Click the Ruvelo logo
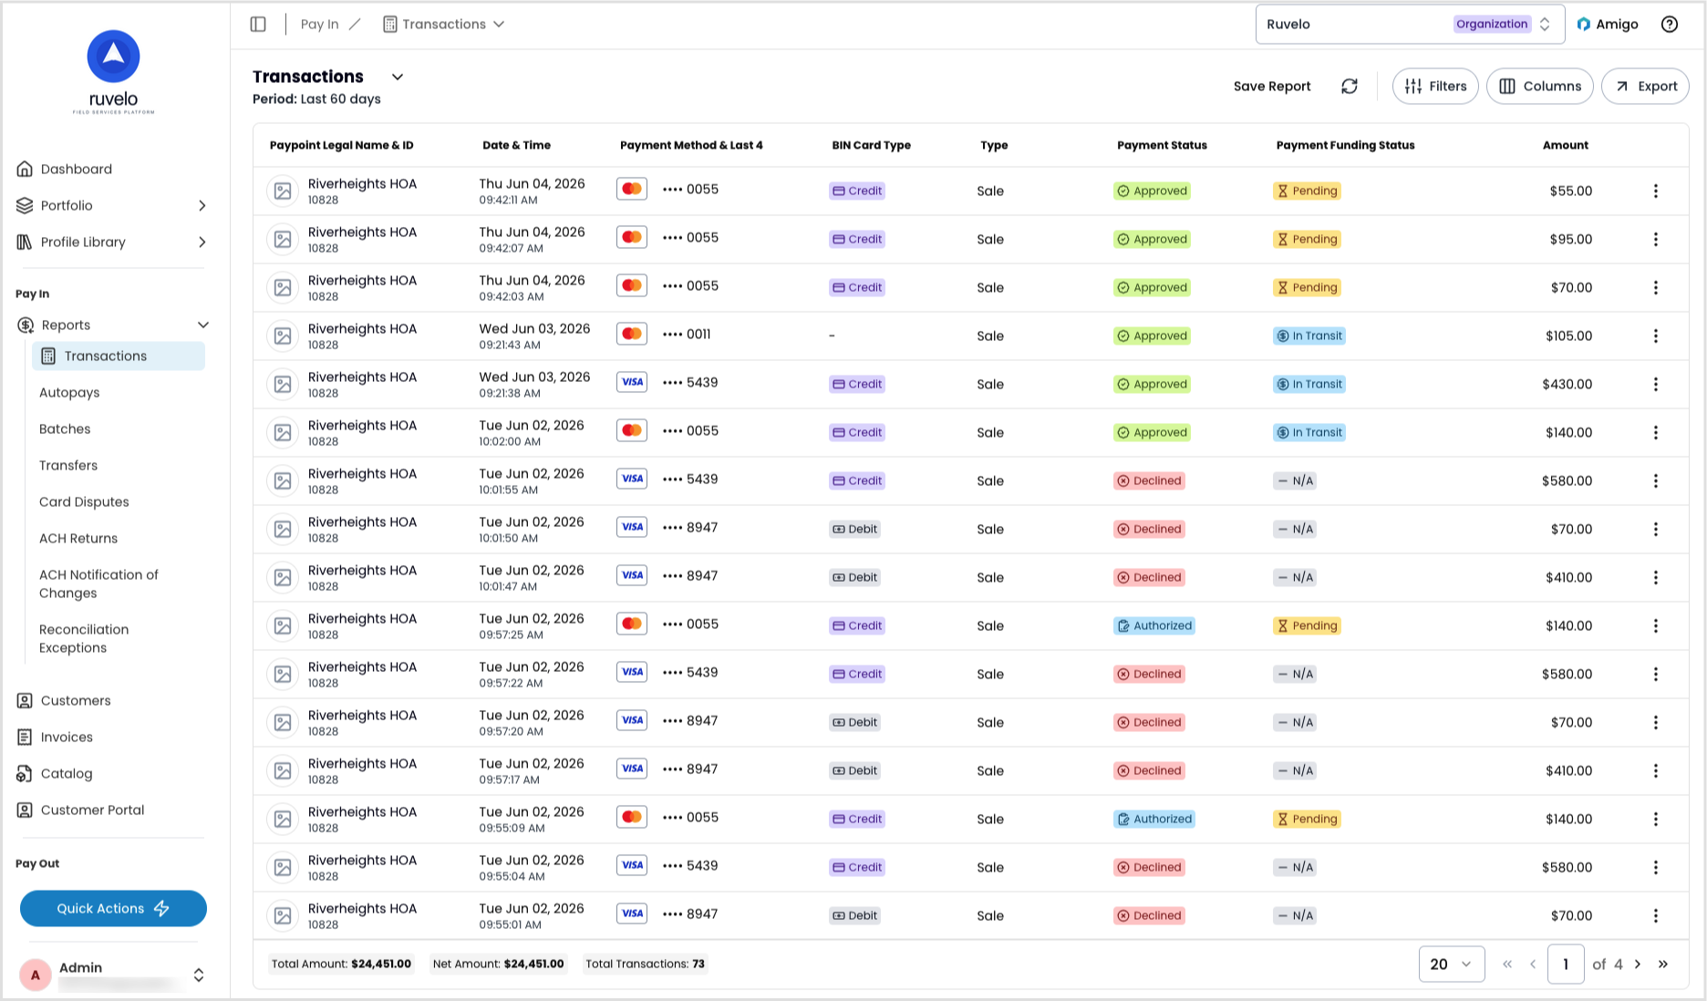Image resolution: width=1707 pixels, height=1001 pixels. pyautogui.click(x=114, y=72)
